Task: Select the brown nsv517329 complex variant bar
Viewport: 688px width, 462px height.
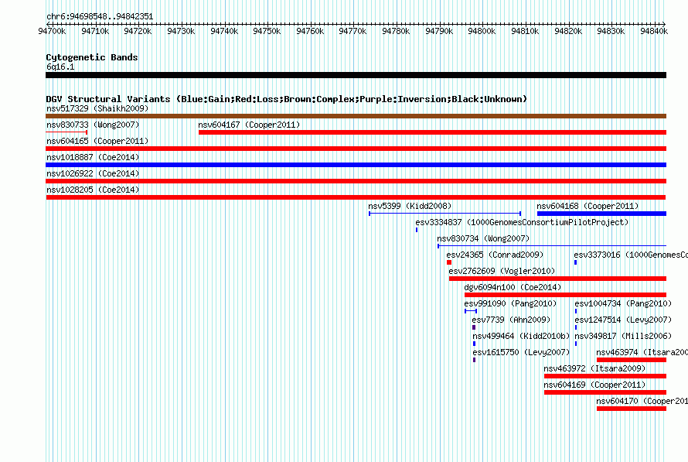Action: tap(356, 116)
